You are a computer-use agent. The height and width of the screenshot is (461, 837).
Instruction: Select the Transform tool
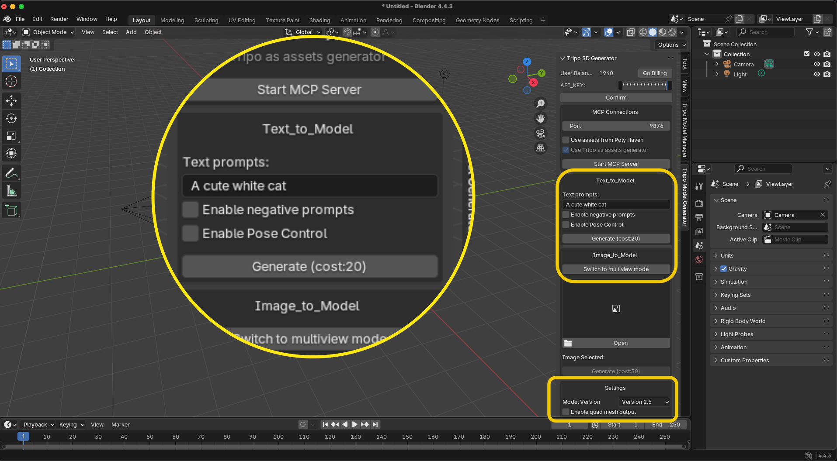click(x=11, y=153)
